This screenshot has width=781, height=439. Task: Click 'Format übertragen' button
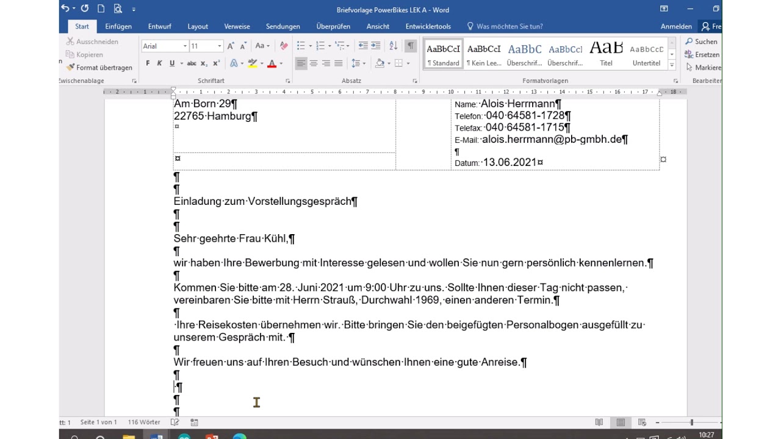coord(99,68)
